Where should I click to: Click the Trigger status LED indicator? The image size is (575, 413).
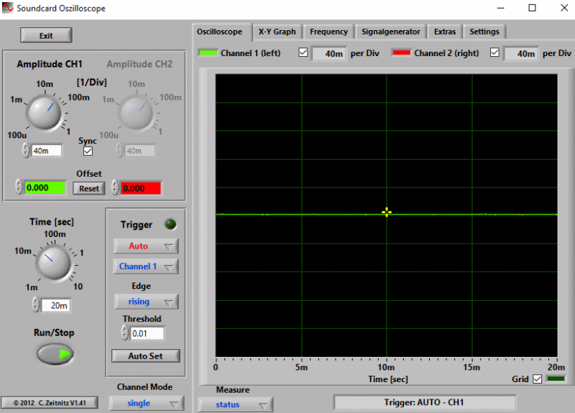pyautogui.click(x=170, y=224)
